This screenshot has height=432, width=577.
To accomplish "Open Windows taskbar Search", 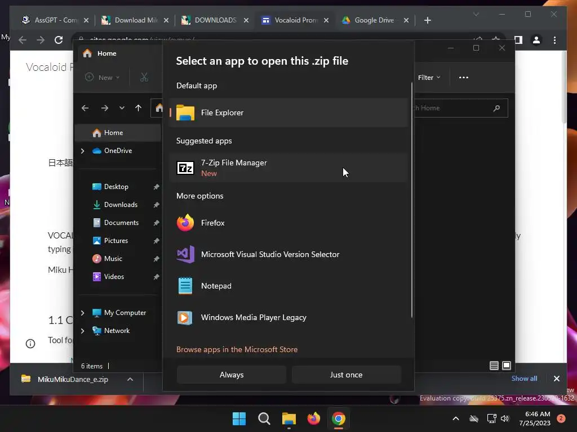I will 264,418.
